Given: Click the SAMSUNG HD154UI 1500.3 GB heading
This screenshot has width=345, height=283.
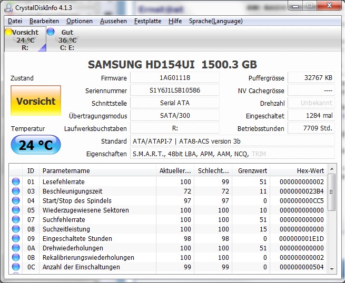Looking at the screenshot, I should coord(172,64).
